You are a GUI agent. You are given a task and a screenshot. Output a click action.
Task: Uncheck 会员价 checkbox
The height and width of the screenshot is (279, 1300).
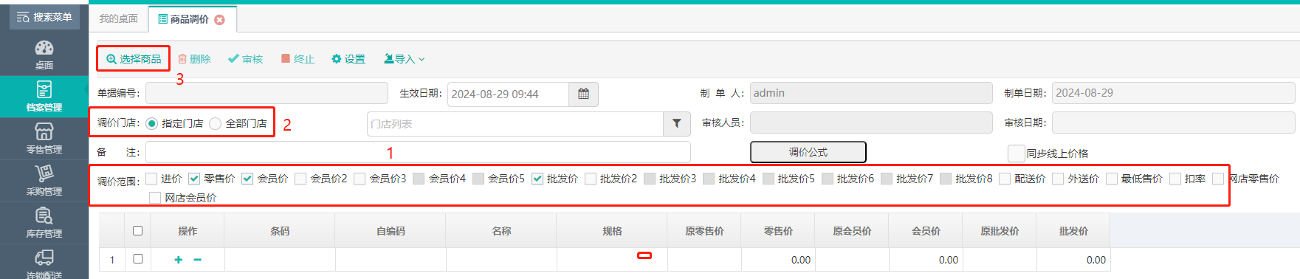(247, 179)
